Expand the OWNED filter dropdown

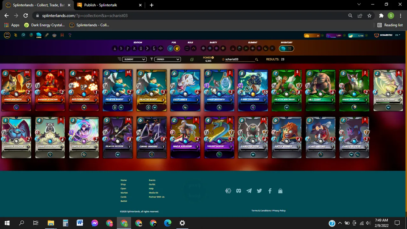click(167, 59)
